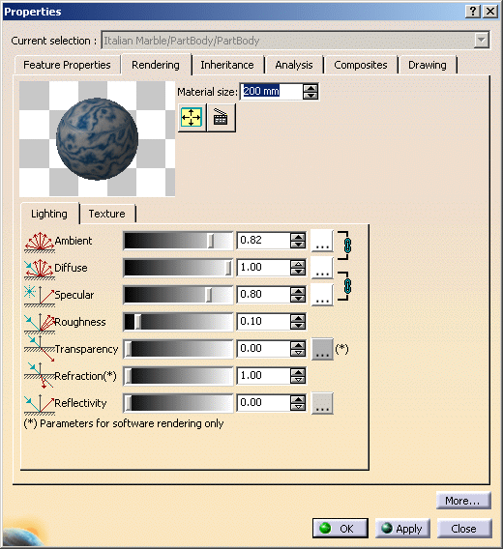The height and width of the screenshot is (549, 503).
Task: Open the Inheritance tab
Action: pos(227,65)
